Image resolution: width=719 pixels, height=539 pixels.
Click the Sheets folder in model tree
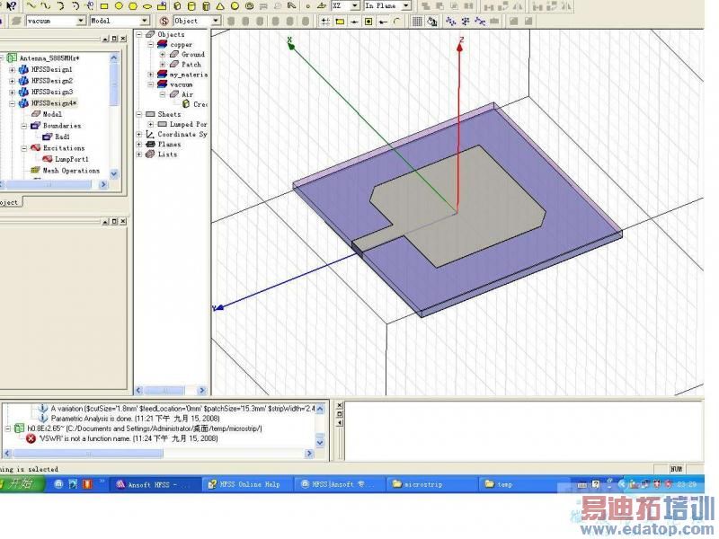tap(169, 114)
